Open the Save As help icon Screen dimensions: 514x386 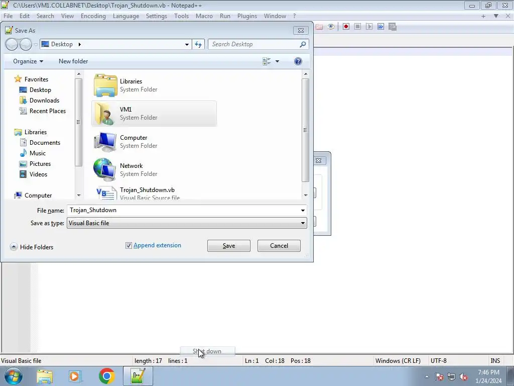298,61
